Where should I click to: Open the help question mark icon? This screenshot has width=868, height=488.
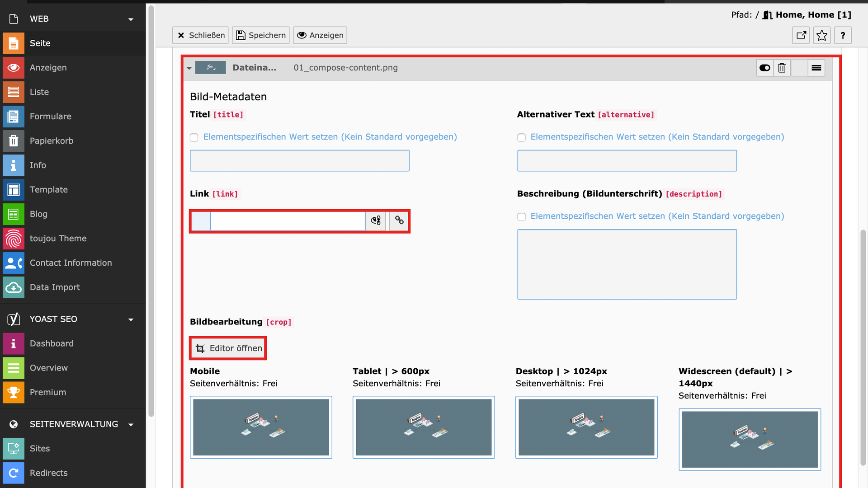tap(842, 35)
